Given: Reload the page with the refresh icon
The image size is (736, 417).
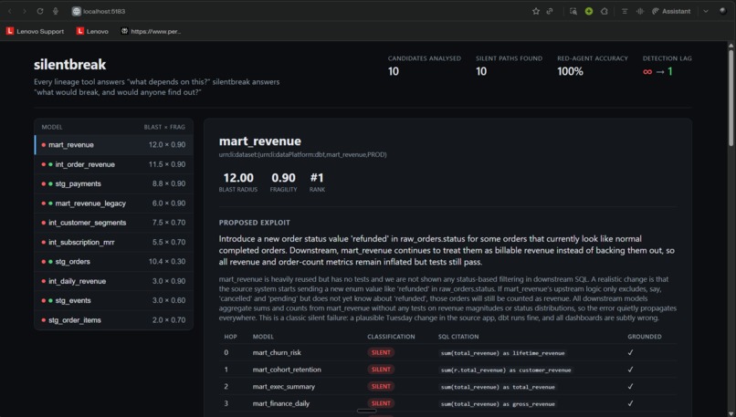Looking at the screenshot, I should (40, 11).
